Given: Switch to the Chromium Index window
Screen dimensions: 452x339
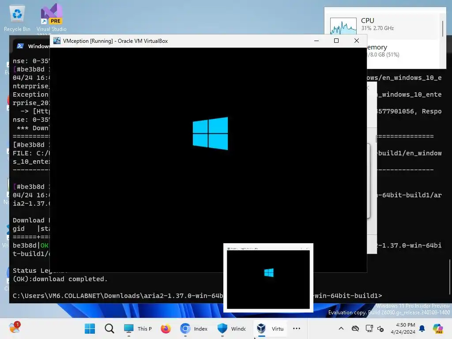Looking at the screenshot, I should point(194,328).
